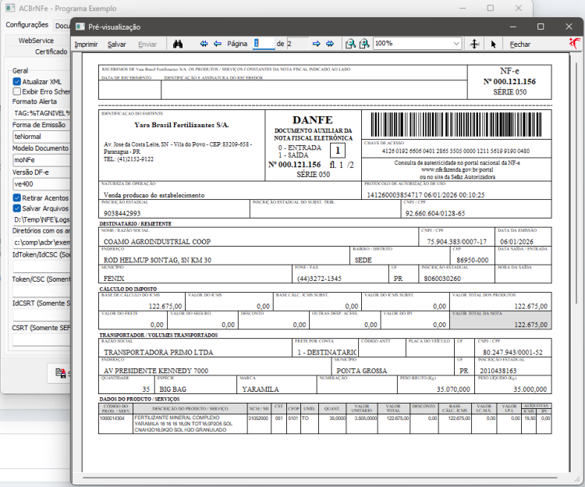Viewport: 585px width, 487px height.
Task: Open the Find binoculars tool
Action: tap(178, 44)
